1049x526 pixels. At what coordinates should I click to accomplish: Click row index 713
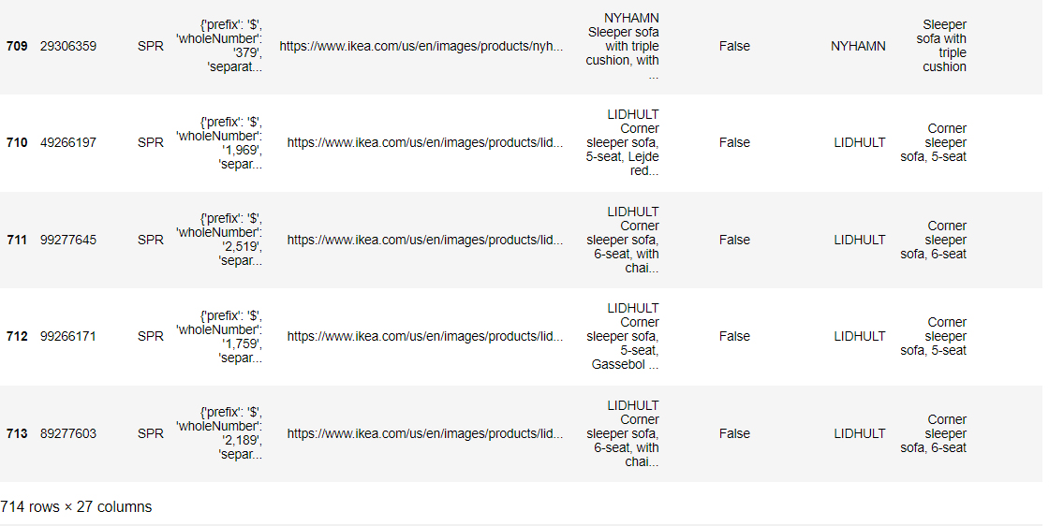[x=17, y=434]
